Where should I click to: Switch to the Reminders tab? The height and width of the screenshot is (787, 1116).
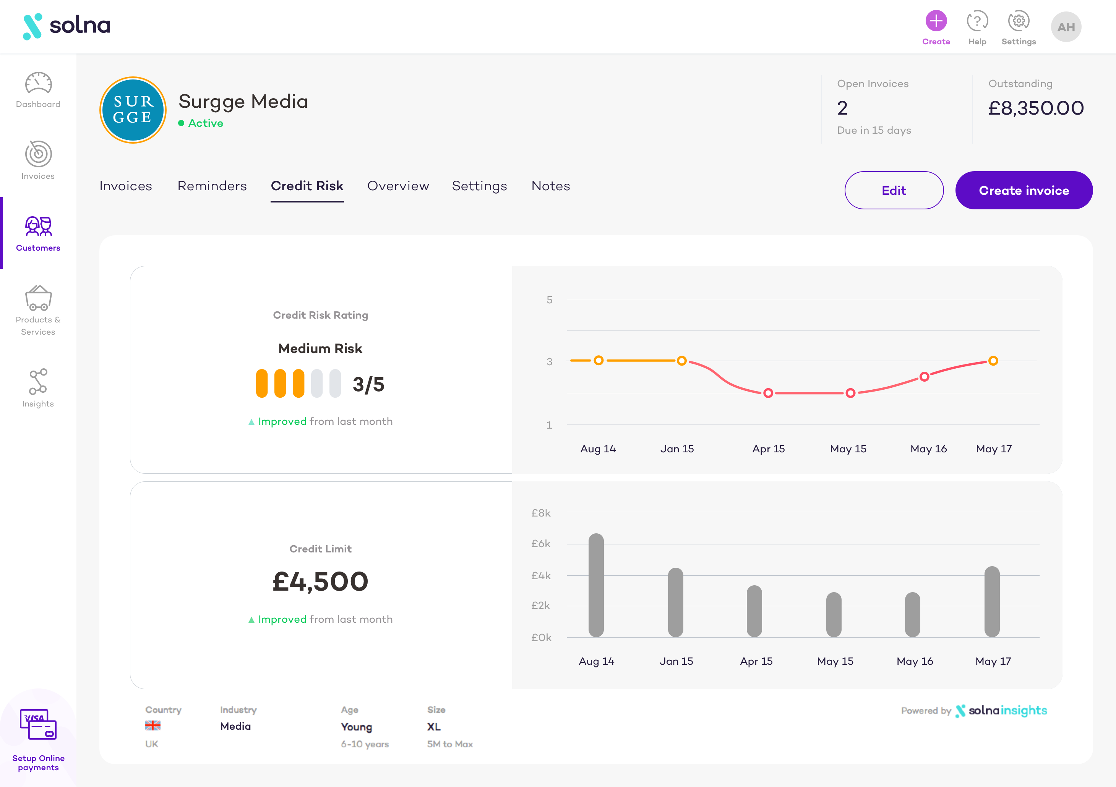coord(212,186)
